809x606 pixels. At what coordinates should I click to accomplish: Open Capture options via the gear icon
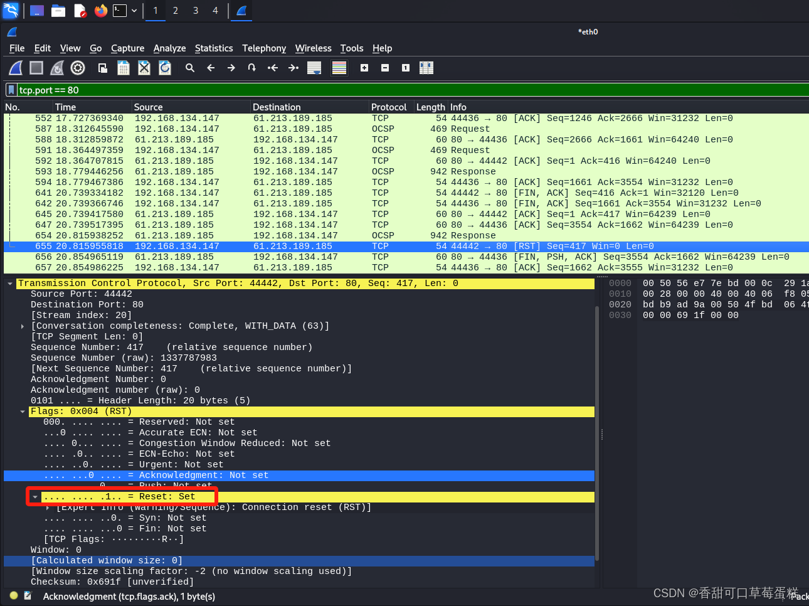click(77, 68)
